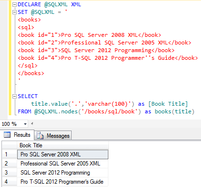The width and height of the screenshot is (201, 187).
Task: Click the cell Pro SQL Server 2008 XML
Action: (63, 154)
